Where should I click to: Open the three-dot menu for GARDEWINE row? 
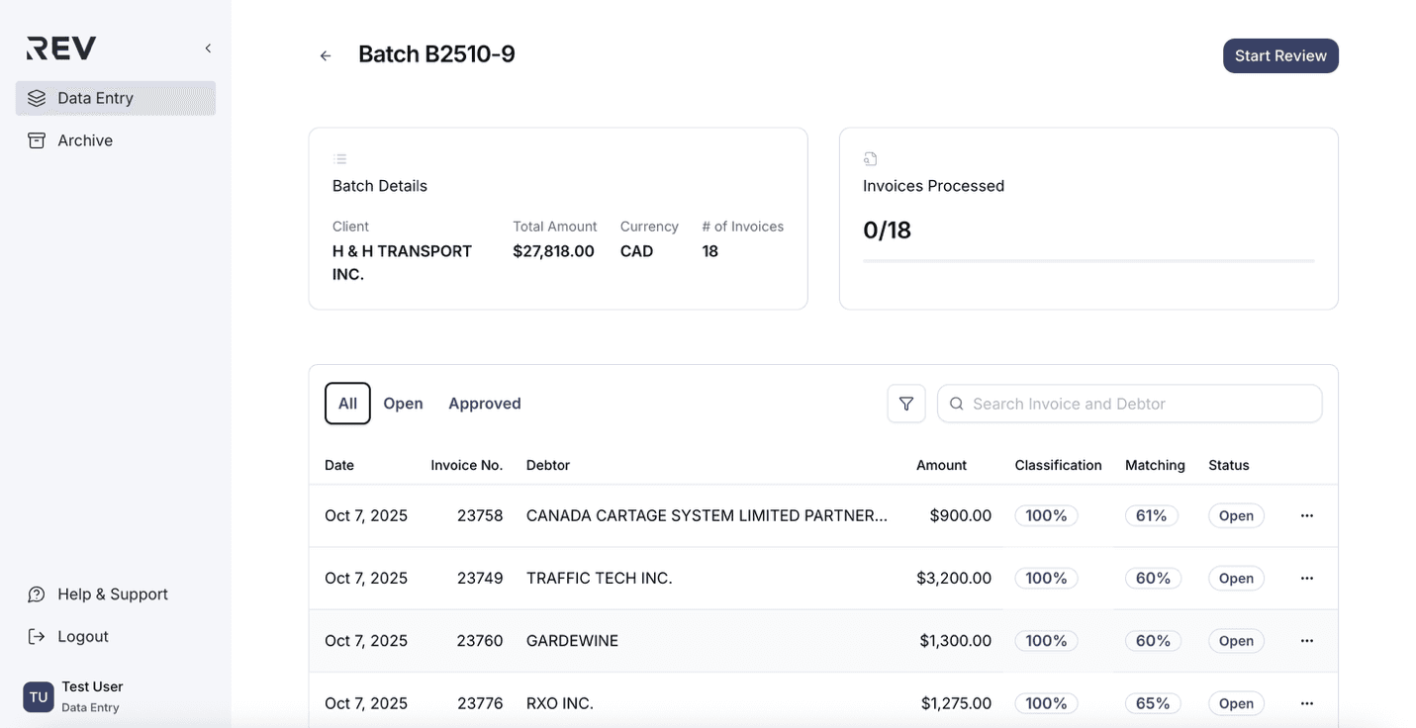[1306, 641]
